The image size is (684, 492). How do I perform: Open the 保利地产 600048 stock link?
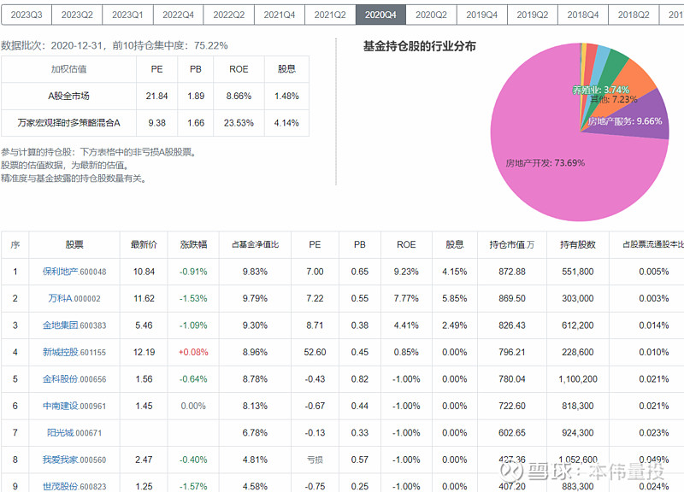(74, 272)
